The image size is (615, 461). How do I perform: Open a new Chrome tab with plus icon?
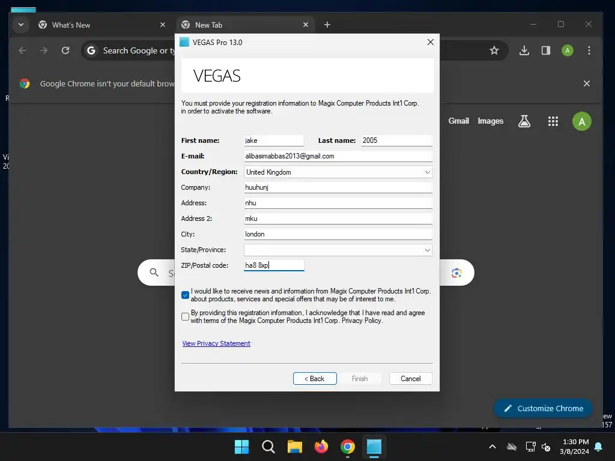click(x=327, y=25)
